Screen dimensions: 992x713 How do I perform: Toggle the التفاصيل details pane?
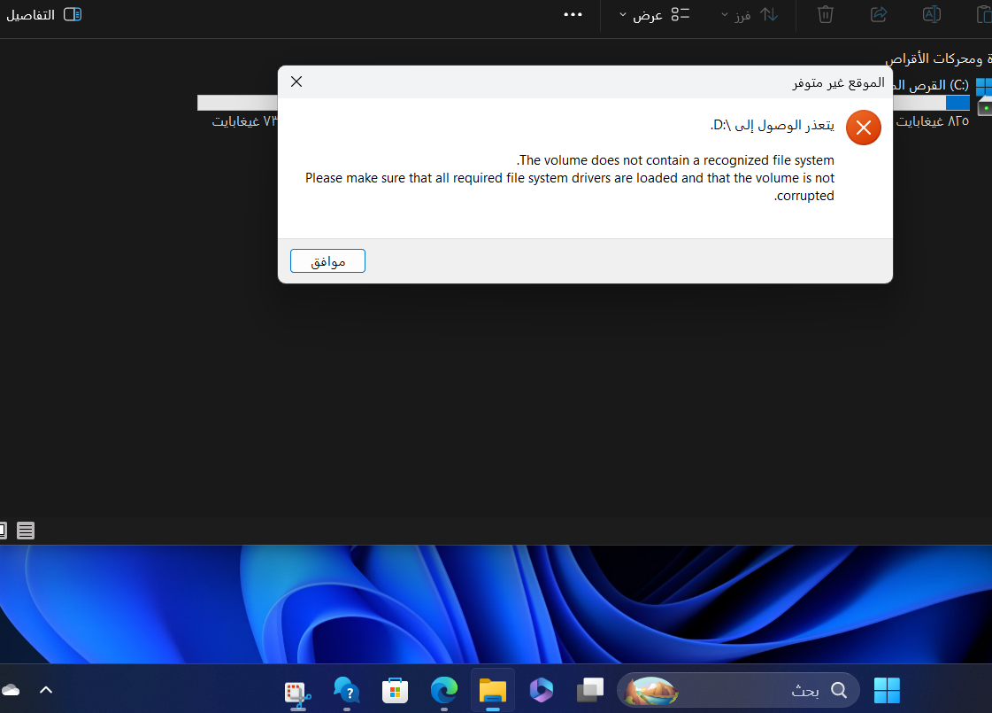click(x=43, y=14)
